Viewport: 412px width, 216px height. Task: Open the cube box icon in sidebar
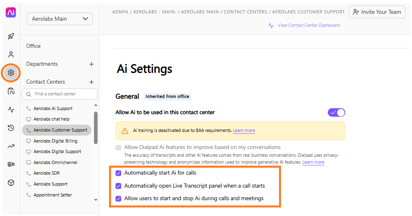[x=11, y=183]
